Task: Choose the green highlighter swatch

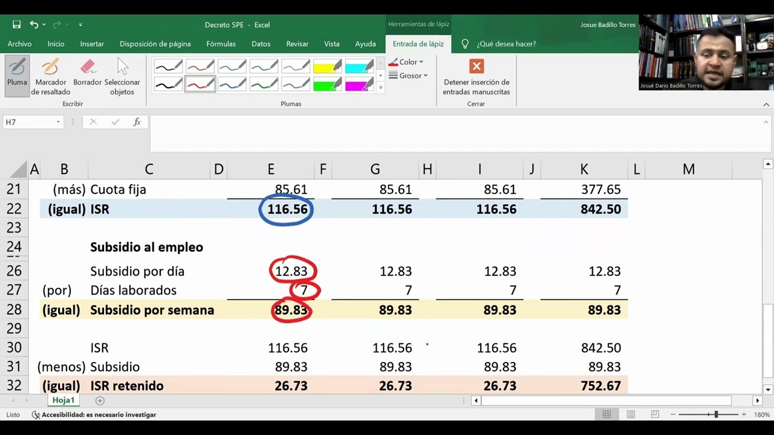Action: pos(328,84)
